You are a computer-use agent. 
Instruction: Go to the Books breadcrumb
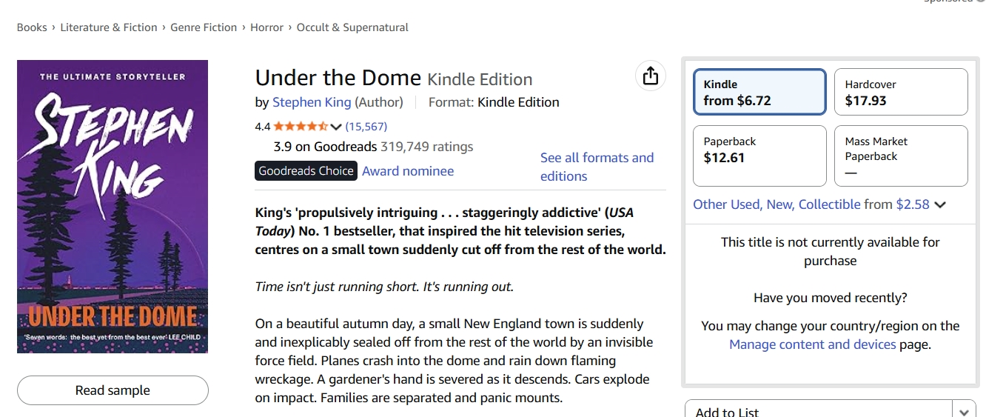click(x=32, y=27)
